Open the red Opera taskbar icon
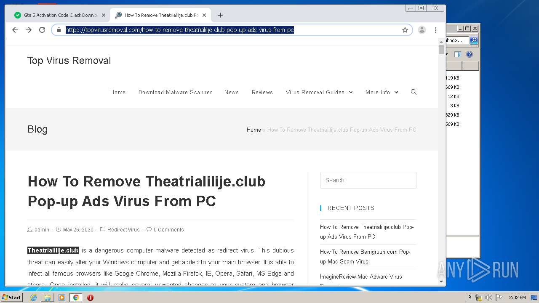This screenshot has height=303, width=539. tap(90, 298)
